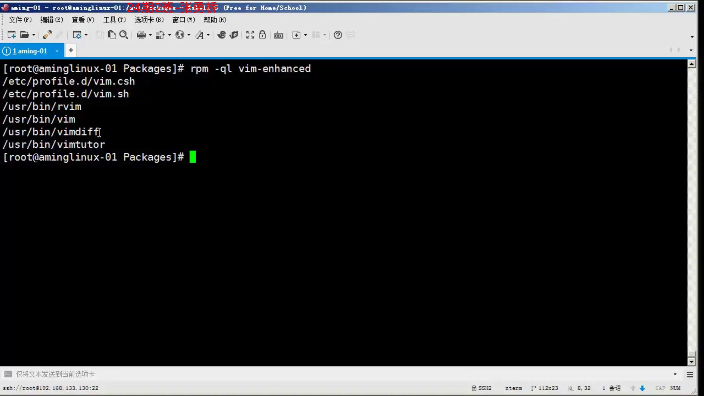Expand the new tab group dropdown arrow

pos(305,35)
